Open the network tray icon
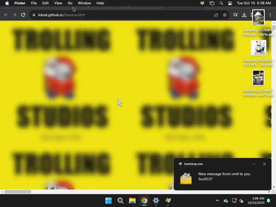Screen dimensions: 276x207 (x=234, y=201)
